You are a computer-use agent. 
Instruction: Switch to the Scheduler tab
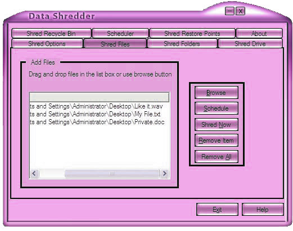(120, 33)
